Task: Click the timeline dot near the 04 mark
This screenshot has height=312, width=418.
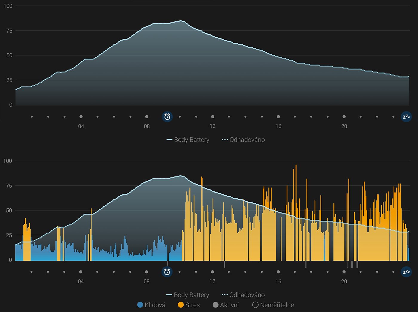Action: point(81,117)
